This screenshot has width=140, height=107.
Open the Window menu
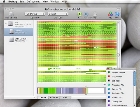tap(55, 2)
